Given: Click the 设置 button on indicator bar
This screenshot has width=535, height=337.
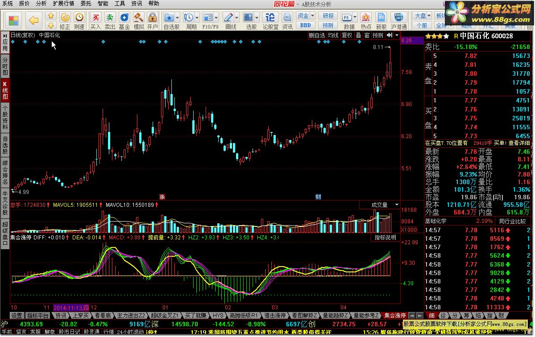Looking at the screenshot, I should (x=17, y=316).
